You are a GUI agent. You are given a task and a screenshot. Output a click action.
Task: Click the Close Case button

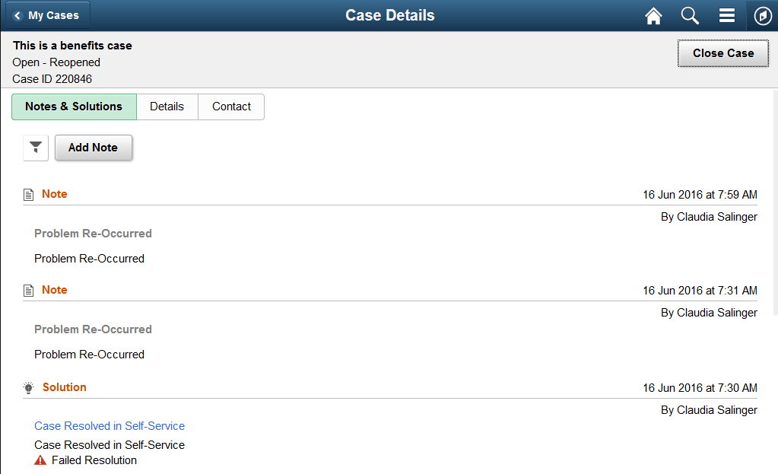coord(722,53)
